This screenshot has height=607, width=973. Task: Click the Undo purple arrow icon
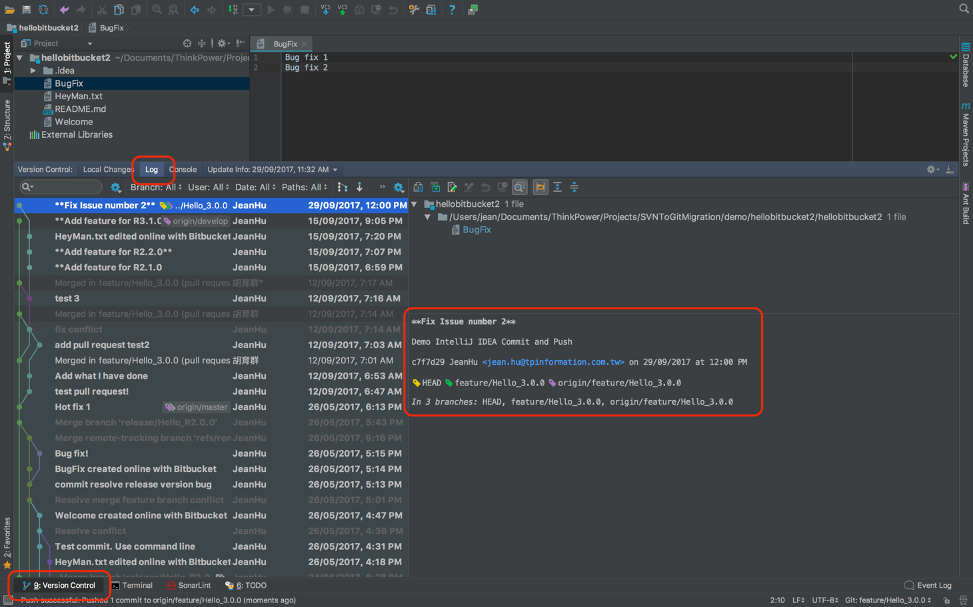point(64,9)
